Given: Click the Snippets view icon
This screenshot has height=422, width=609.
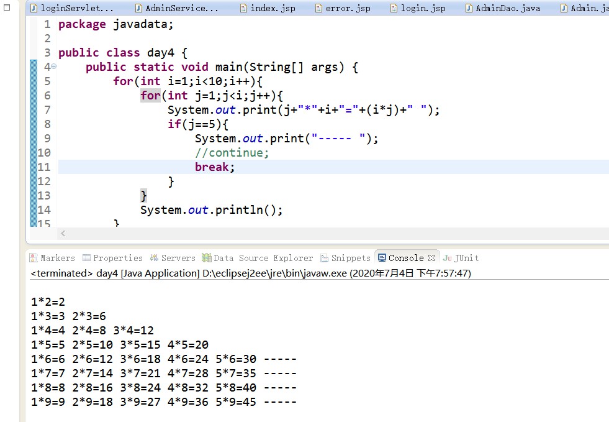Looking at the screenshot, I should pos(324,258).
